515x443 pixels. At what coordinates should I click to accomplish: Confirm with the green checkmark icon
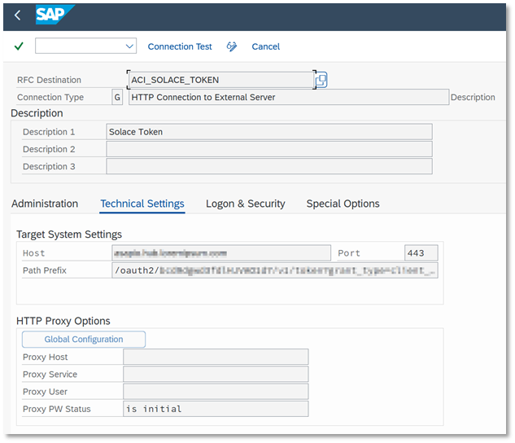[x=19, y=46]
